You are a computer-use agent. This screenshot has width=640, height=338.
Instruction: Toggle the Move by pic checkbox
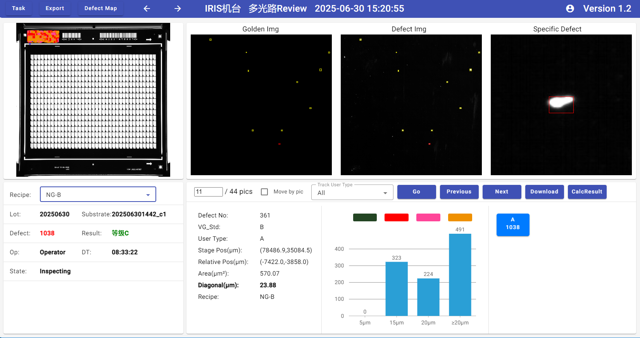click(264, 192)
